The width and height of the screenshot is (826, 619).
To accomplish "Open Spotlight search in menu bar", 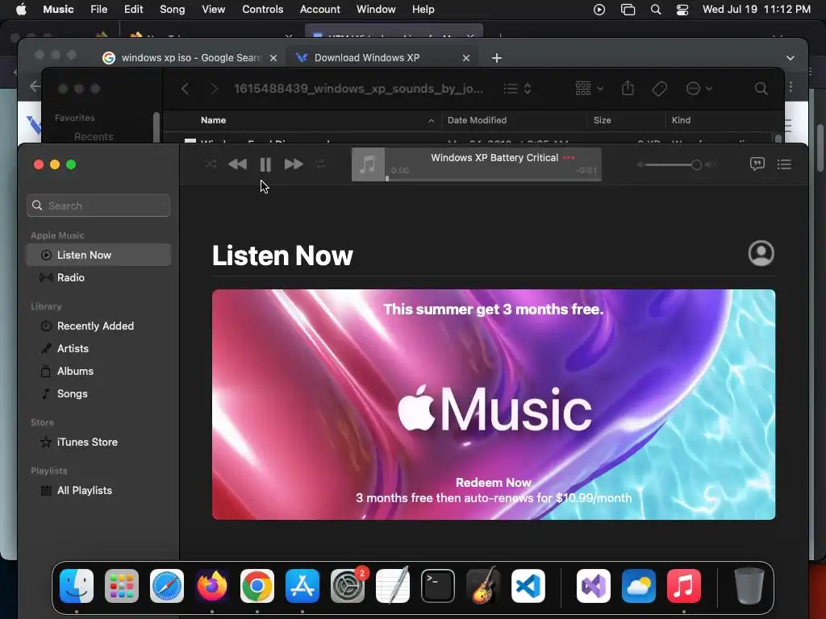I will (656, 10).
